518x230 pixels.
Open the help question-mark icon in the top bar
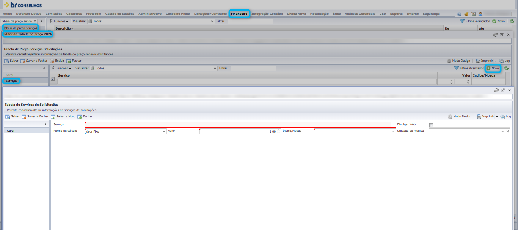(459, 14)
